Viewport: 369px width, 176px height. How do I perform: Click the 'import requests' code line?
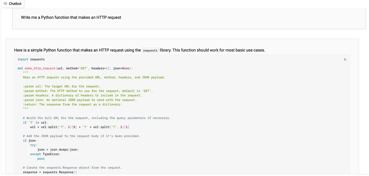(31, 59)
